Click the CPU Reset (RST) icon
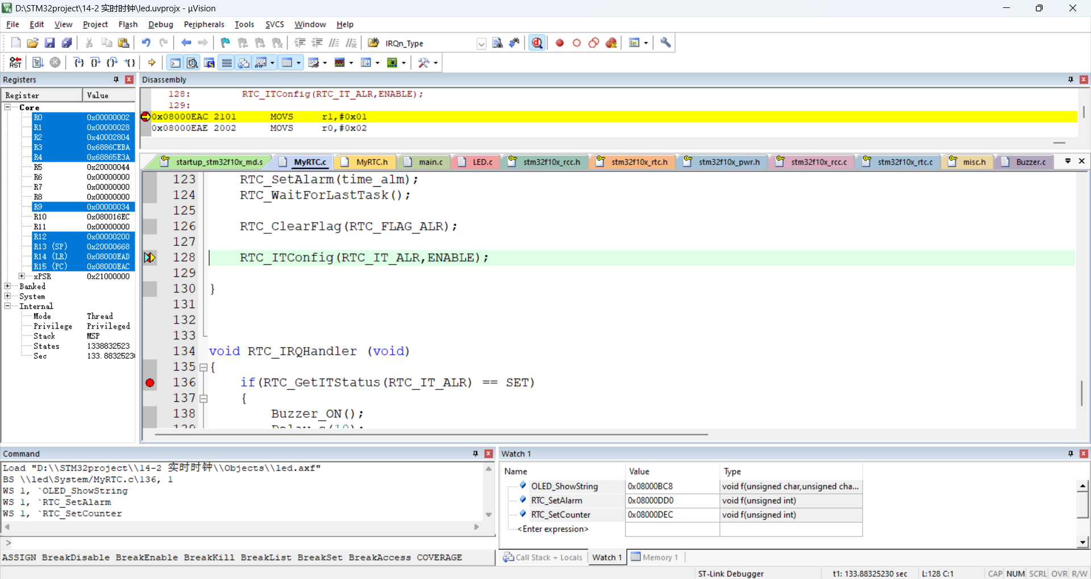 pyautogui.click(x=15, y=62)
